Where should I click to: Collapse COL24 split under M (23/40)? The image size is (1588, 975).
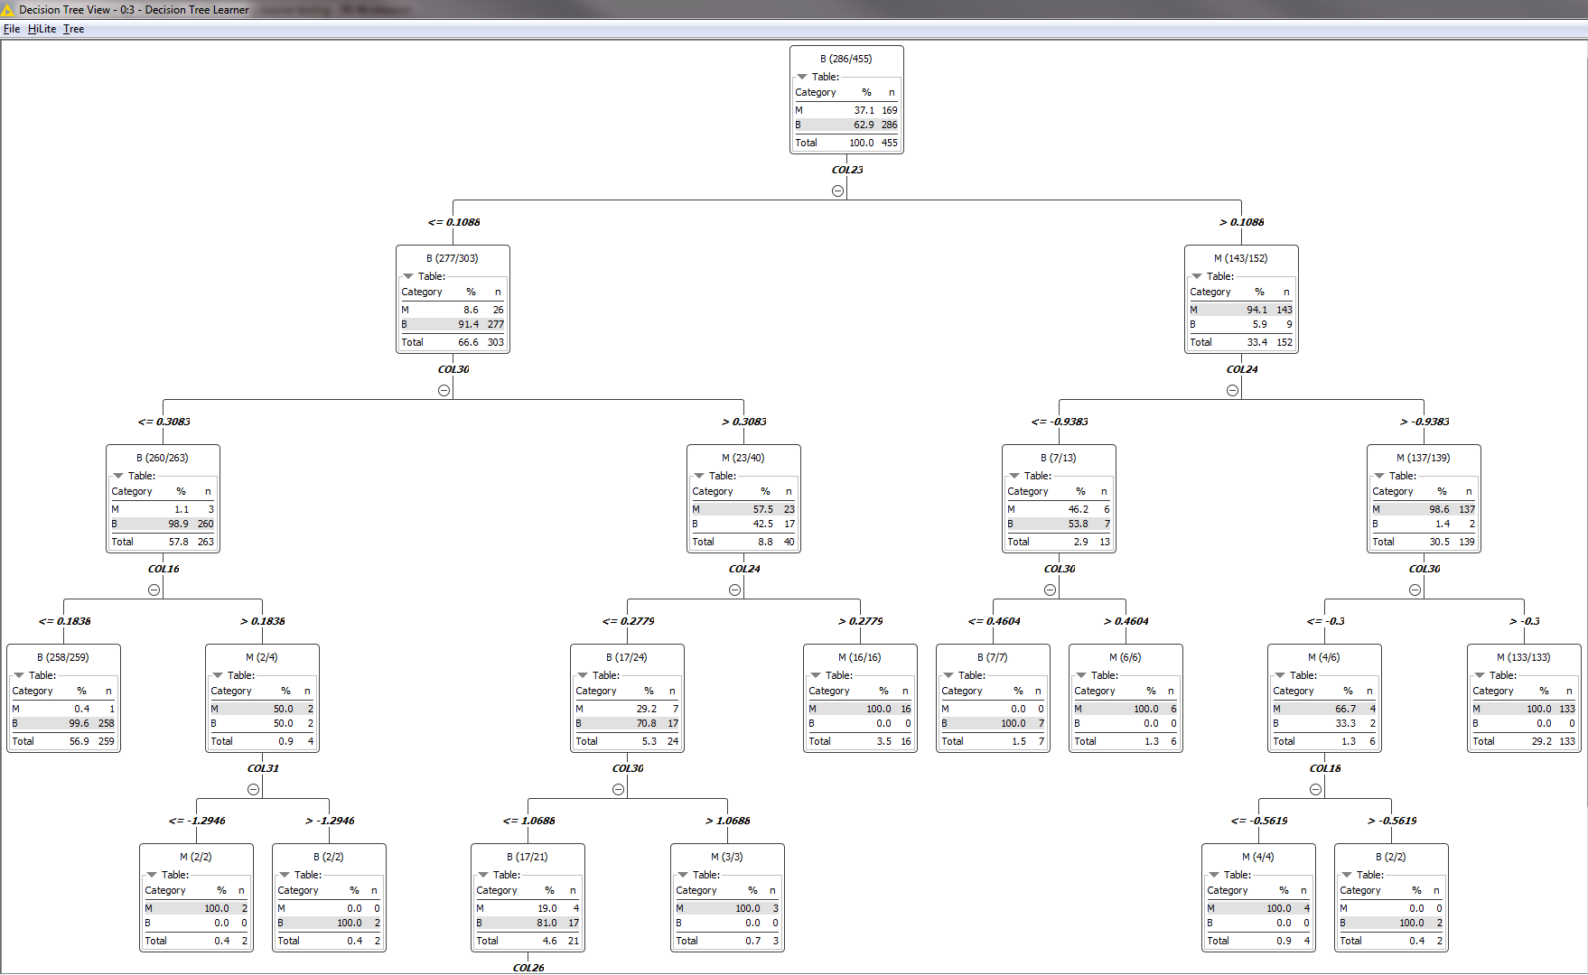click(x=734, y=590)
